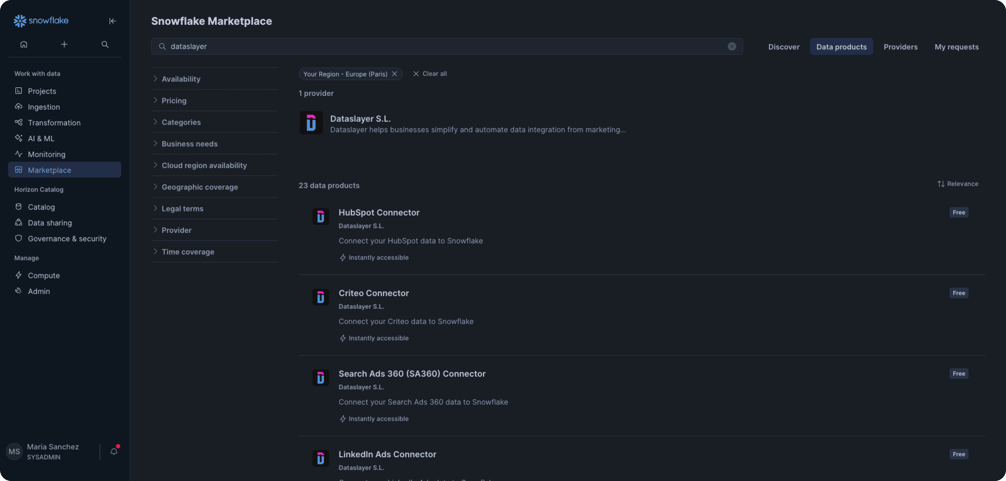1006x481 pixels.
Task: Click Clear all filters
Action: tap(430, 74)
